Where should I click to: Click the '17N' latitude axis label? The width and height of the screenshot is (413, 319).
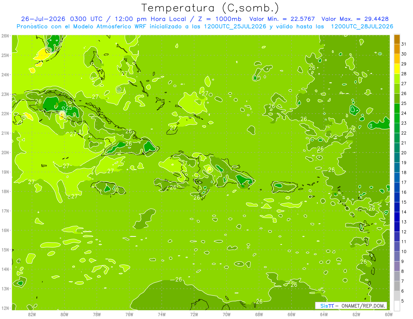tap(5, 211)
